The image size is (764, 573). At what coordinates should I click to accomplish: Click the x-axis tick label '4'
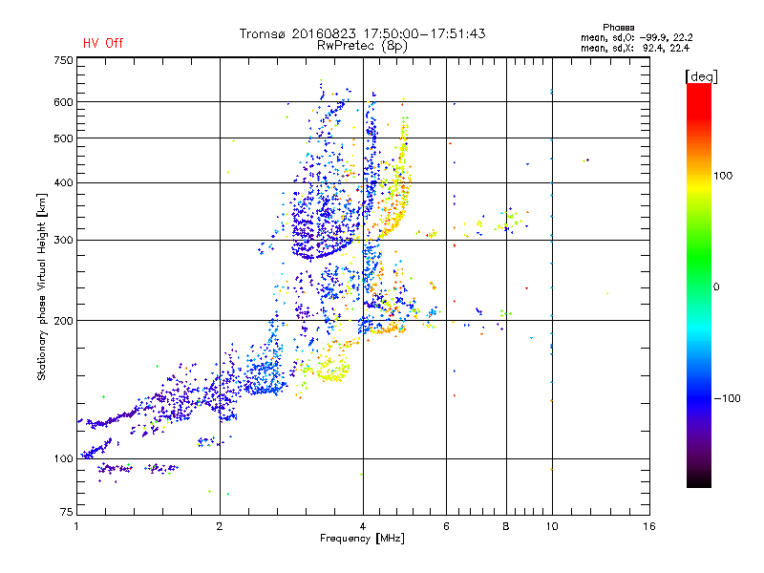pos(363,526)
